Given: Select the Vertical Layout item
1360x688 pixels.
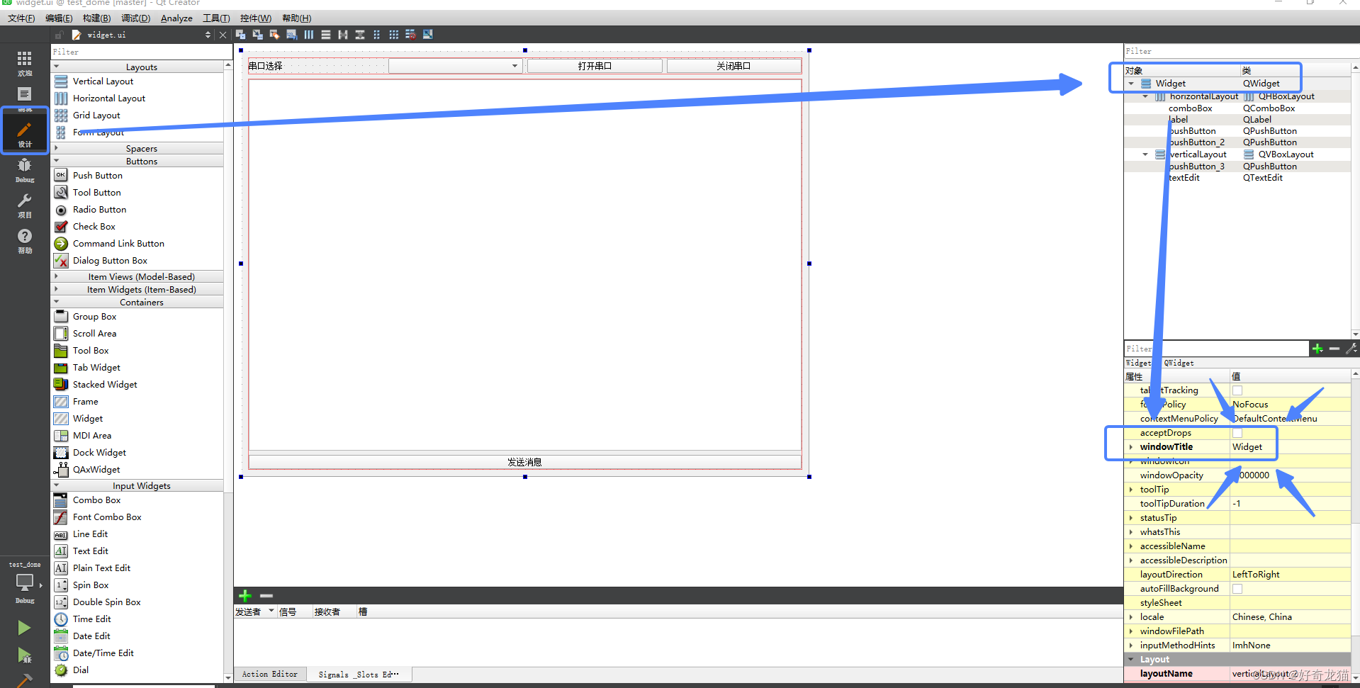Looking at the screenshot, I should (103, 81).
